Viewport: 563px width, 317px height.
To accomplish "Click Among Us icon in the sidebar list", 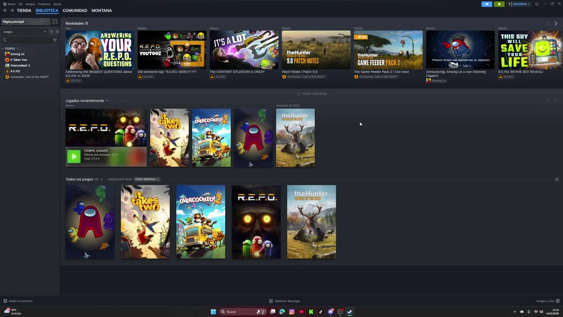I will [x=7, y=54].
